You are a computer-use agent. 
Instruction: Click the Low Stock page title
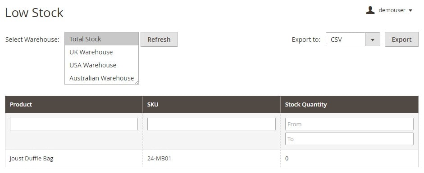(x=34, y=13)
